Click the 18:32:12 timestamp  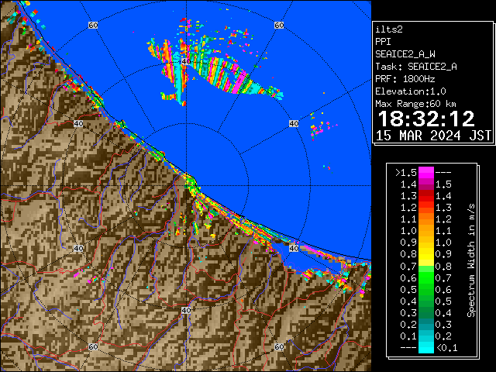pos(426,119)
